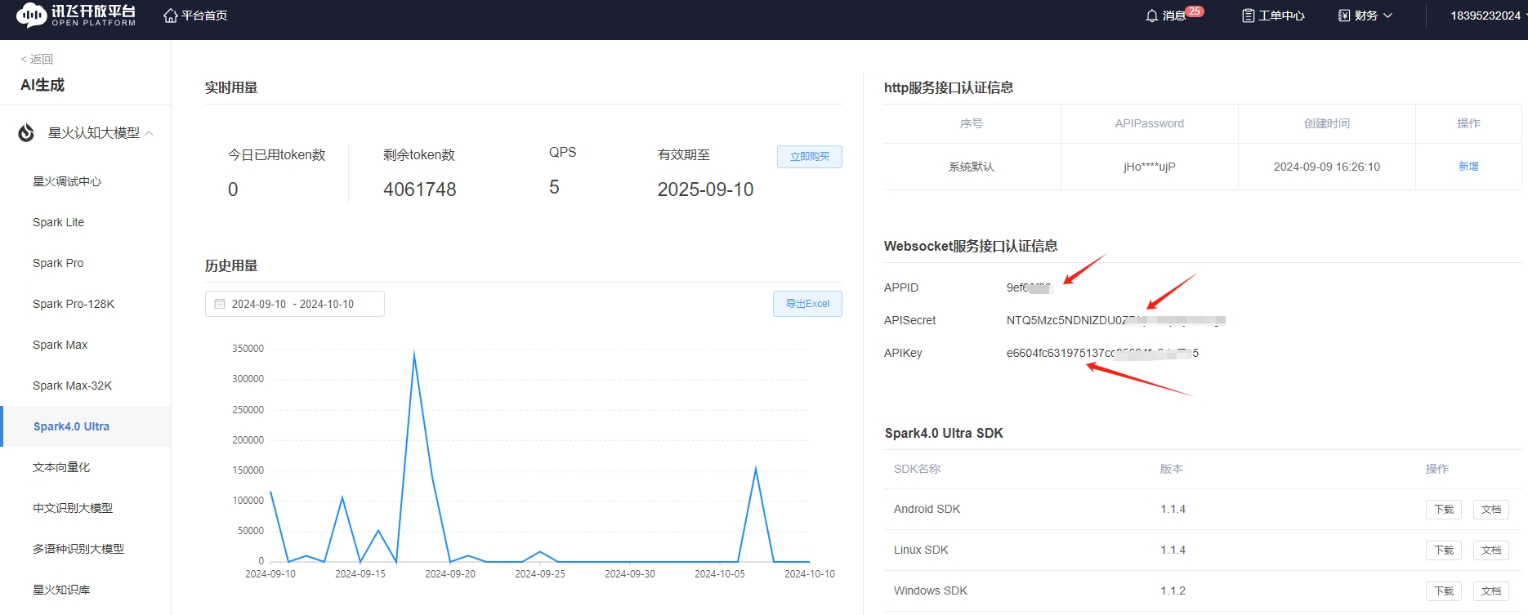Open 文本向量化 in the sidebar

coord(61,467)
